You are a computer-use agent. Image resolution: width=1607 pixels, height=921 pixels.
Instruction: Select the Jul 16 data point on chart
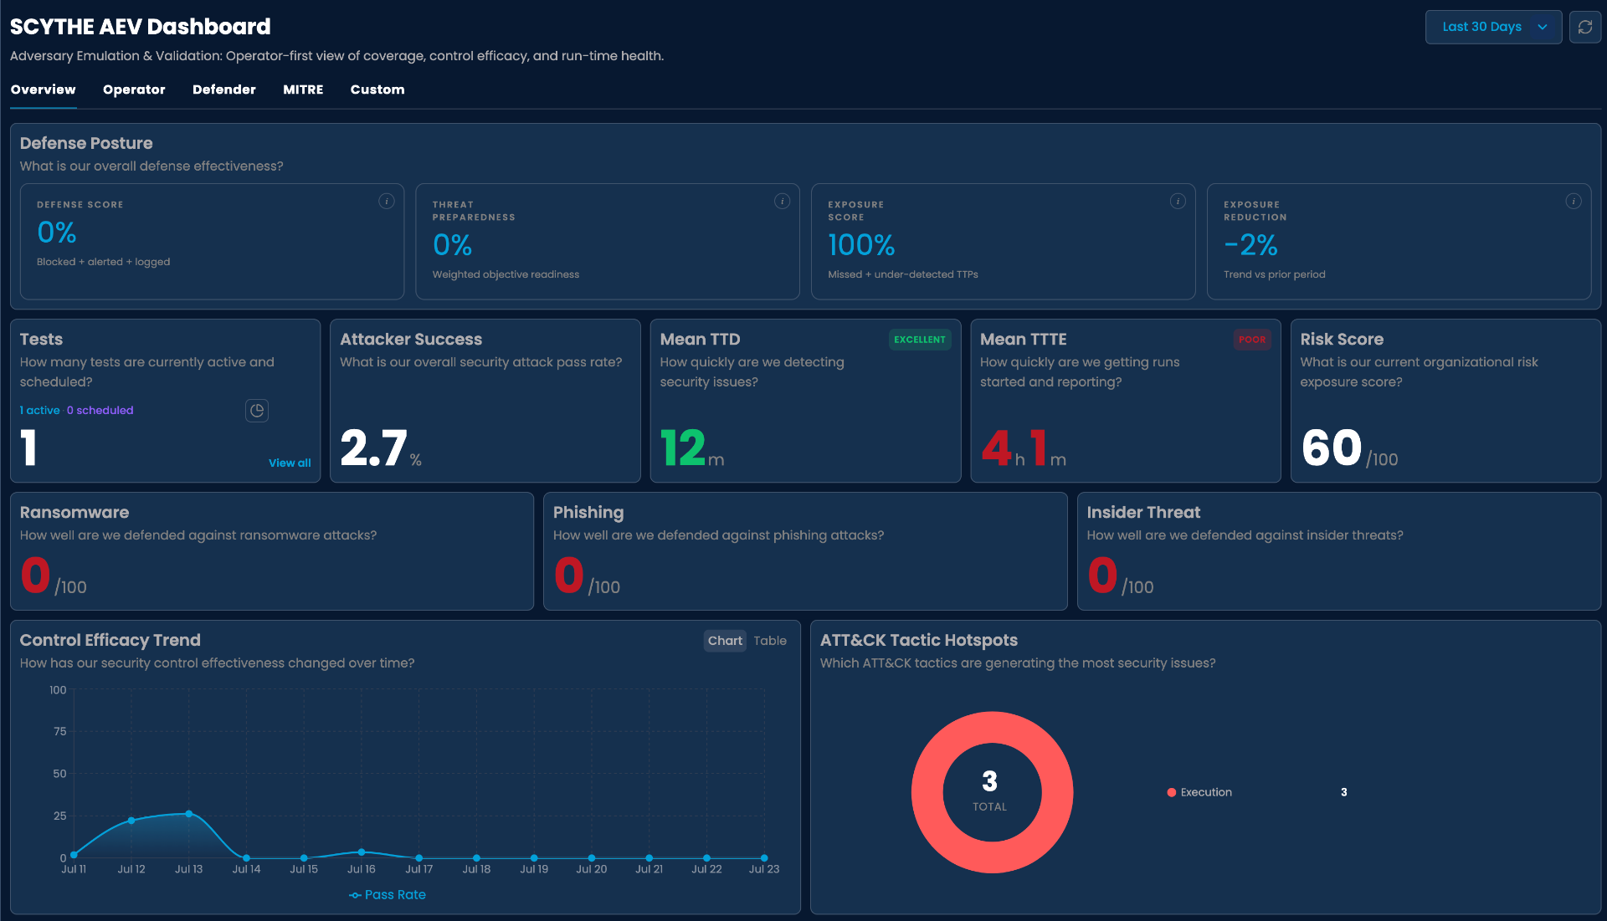point(362,852)
